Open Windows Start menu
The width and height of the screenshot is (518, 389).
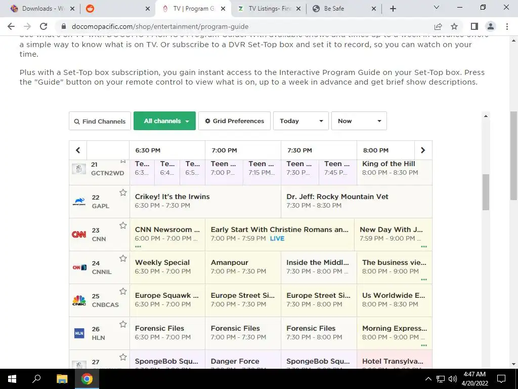(x=12, y=379)
